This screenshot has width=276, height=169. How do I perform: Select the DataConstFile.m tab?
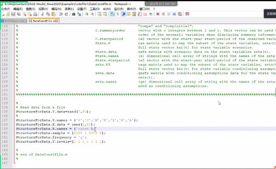click(43, 21)
